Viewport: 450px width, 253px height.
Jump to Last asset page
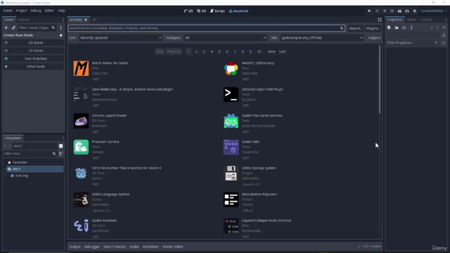pyautogui.click(x=283, y=51)
